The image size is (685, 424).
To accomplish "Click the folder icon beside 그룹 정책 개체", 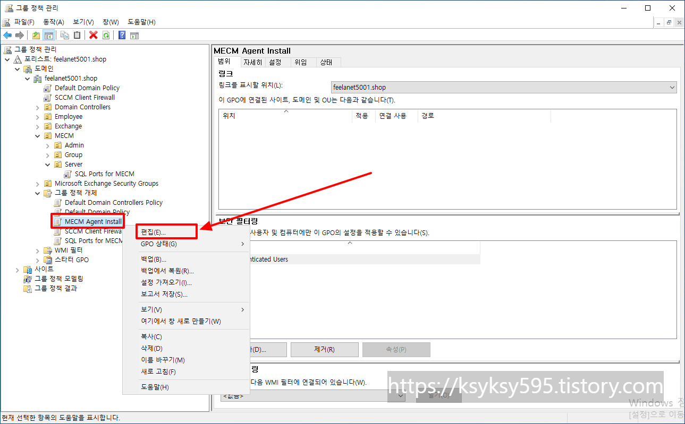I will click(x=48, y=193).
